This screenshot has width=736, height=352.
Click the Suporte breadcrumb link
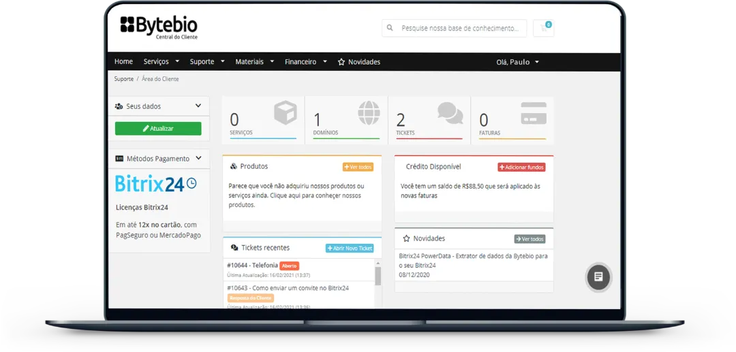point(124,79)
